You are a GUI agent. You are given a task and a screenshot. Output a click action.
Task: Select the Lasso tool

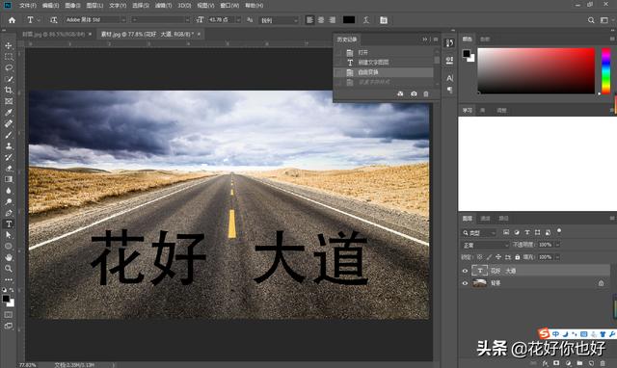[x=9, y=67]
